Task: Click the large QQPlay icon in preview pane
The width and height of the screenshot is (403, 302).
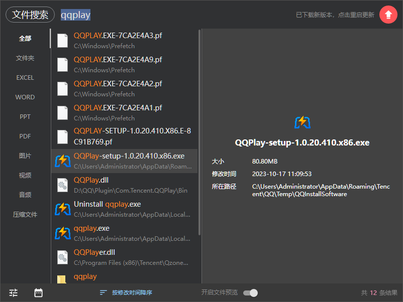Action: (303, 122)
